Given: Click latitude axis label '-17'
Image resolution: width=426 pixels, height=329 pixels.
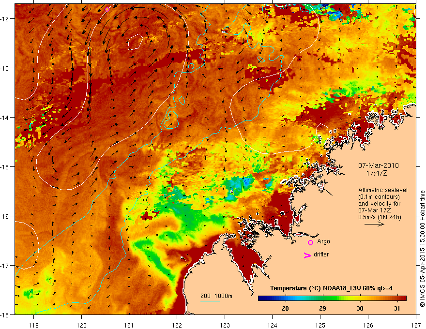Looking at the screenshot, I should [5, 266].
